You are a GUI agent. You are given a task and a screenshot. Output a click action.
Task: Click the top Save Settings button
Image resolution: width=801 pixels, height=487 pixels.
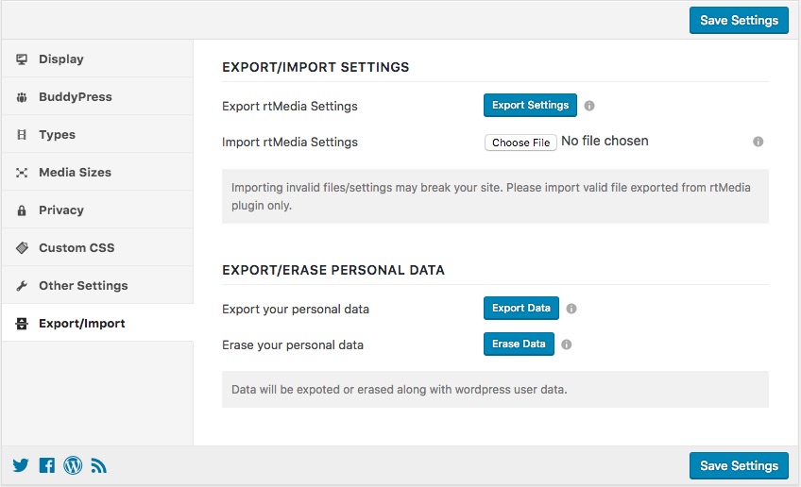[739, 20]
